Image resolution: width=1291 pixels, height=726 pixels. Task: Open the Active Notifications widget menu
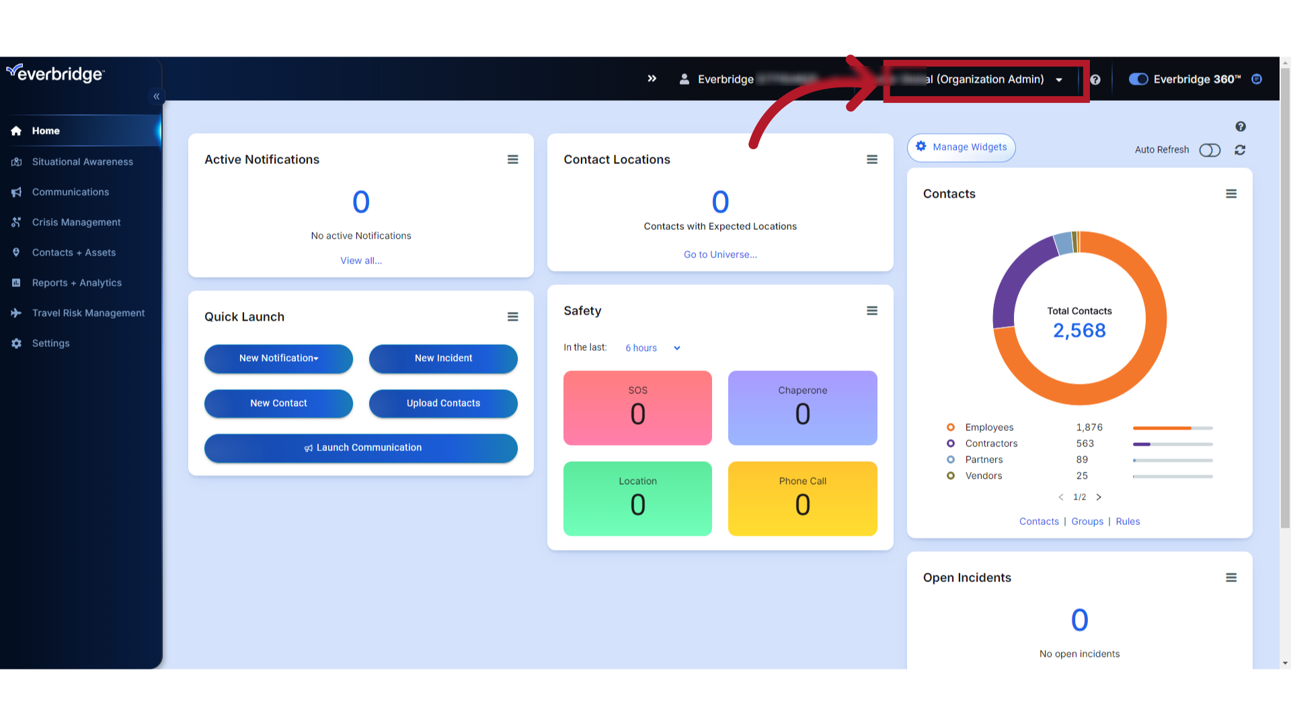(513, 159)
